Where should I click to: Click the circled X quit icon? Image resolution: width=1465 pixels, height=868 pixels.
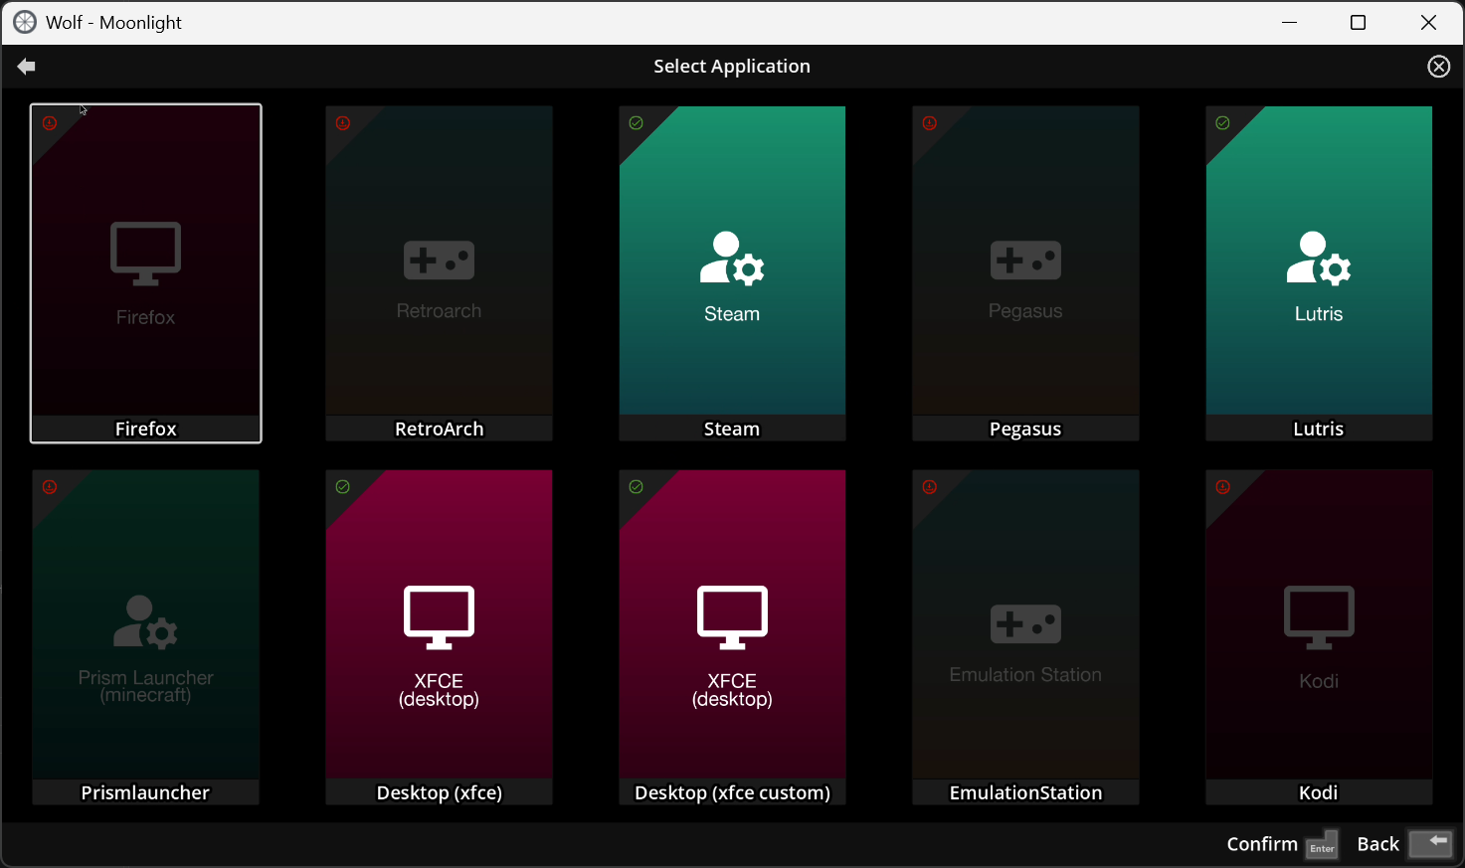coord(1438,67)
